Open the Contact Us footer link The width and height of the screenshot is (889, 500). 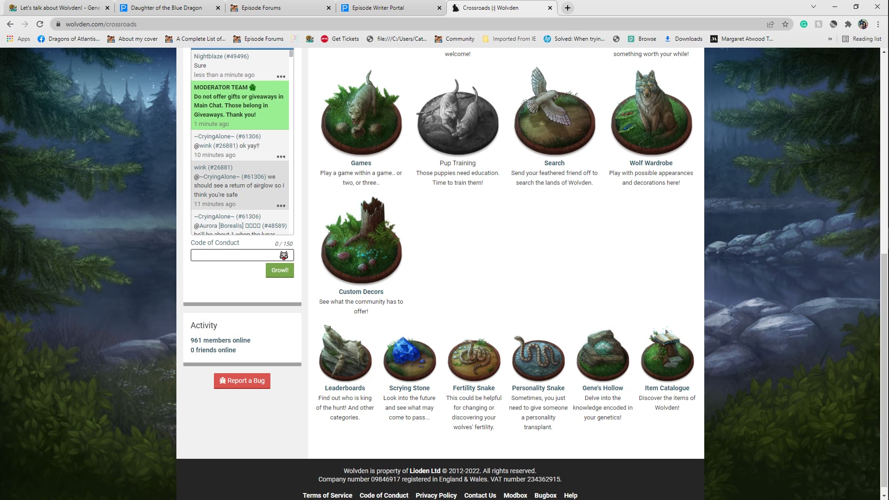[480, 495]
